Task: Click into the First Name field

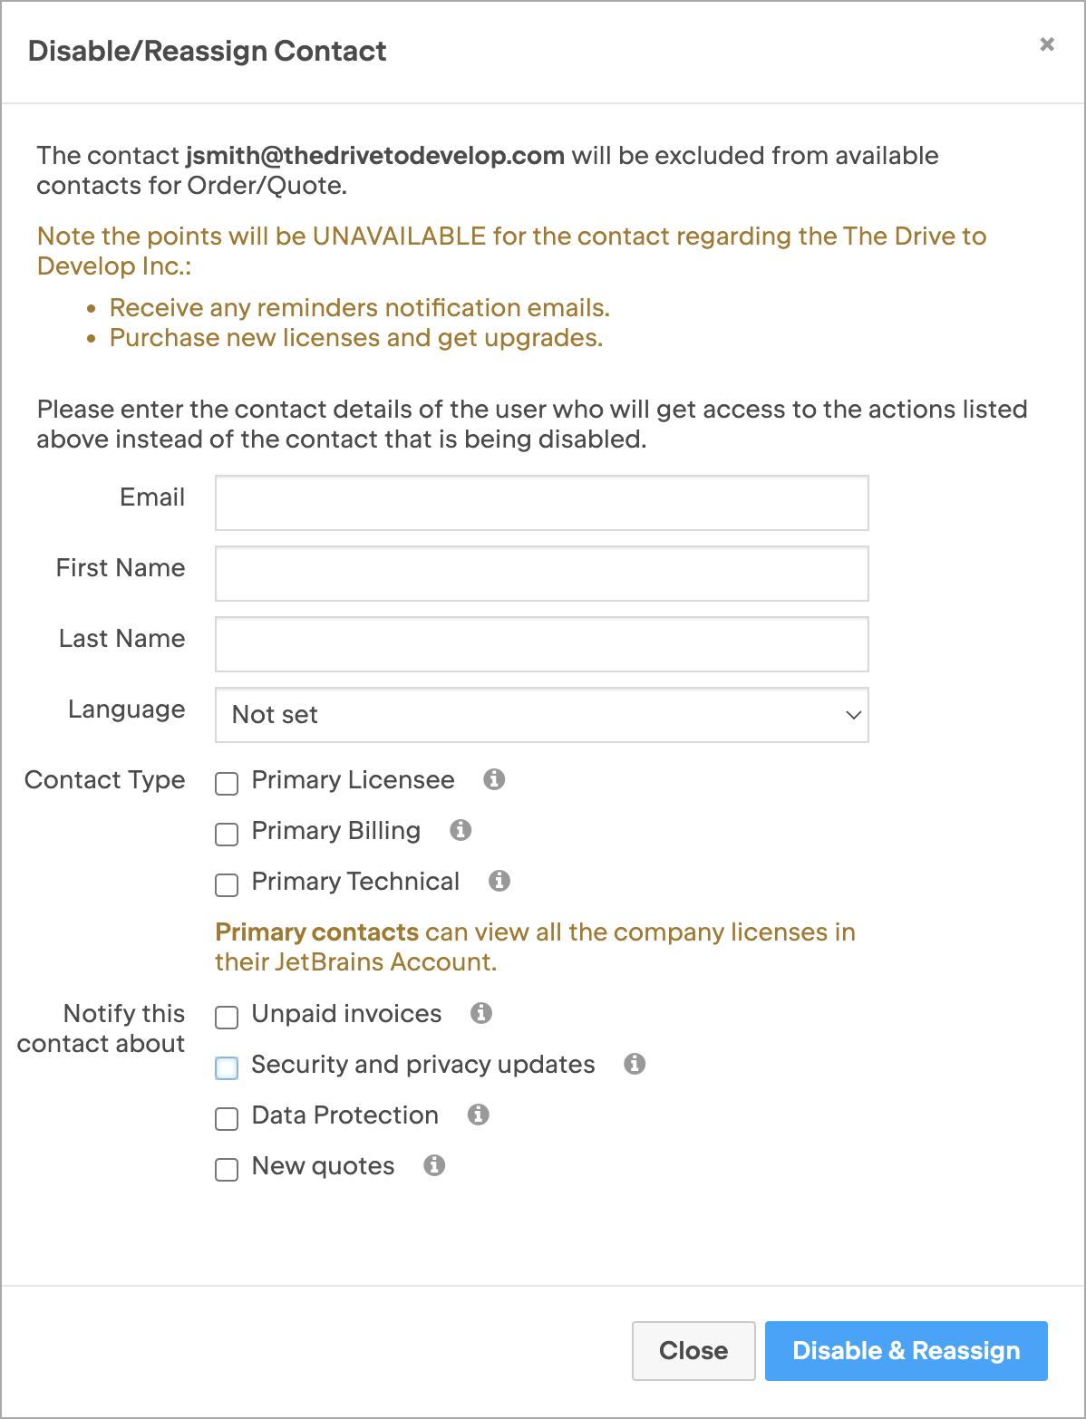Action: [x=541, y=574]
